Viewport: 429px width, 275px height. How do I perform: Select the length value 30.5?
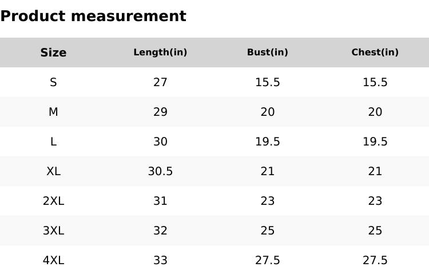coord(160,171)
